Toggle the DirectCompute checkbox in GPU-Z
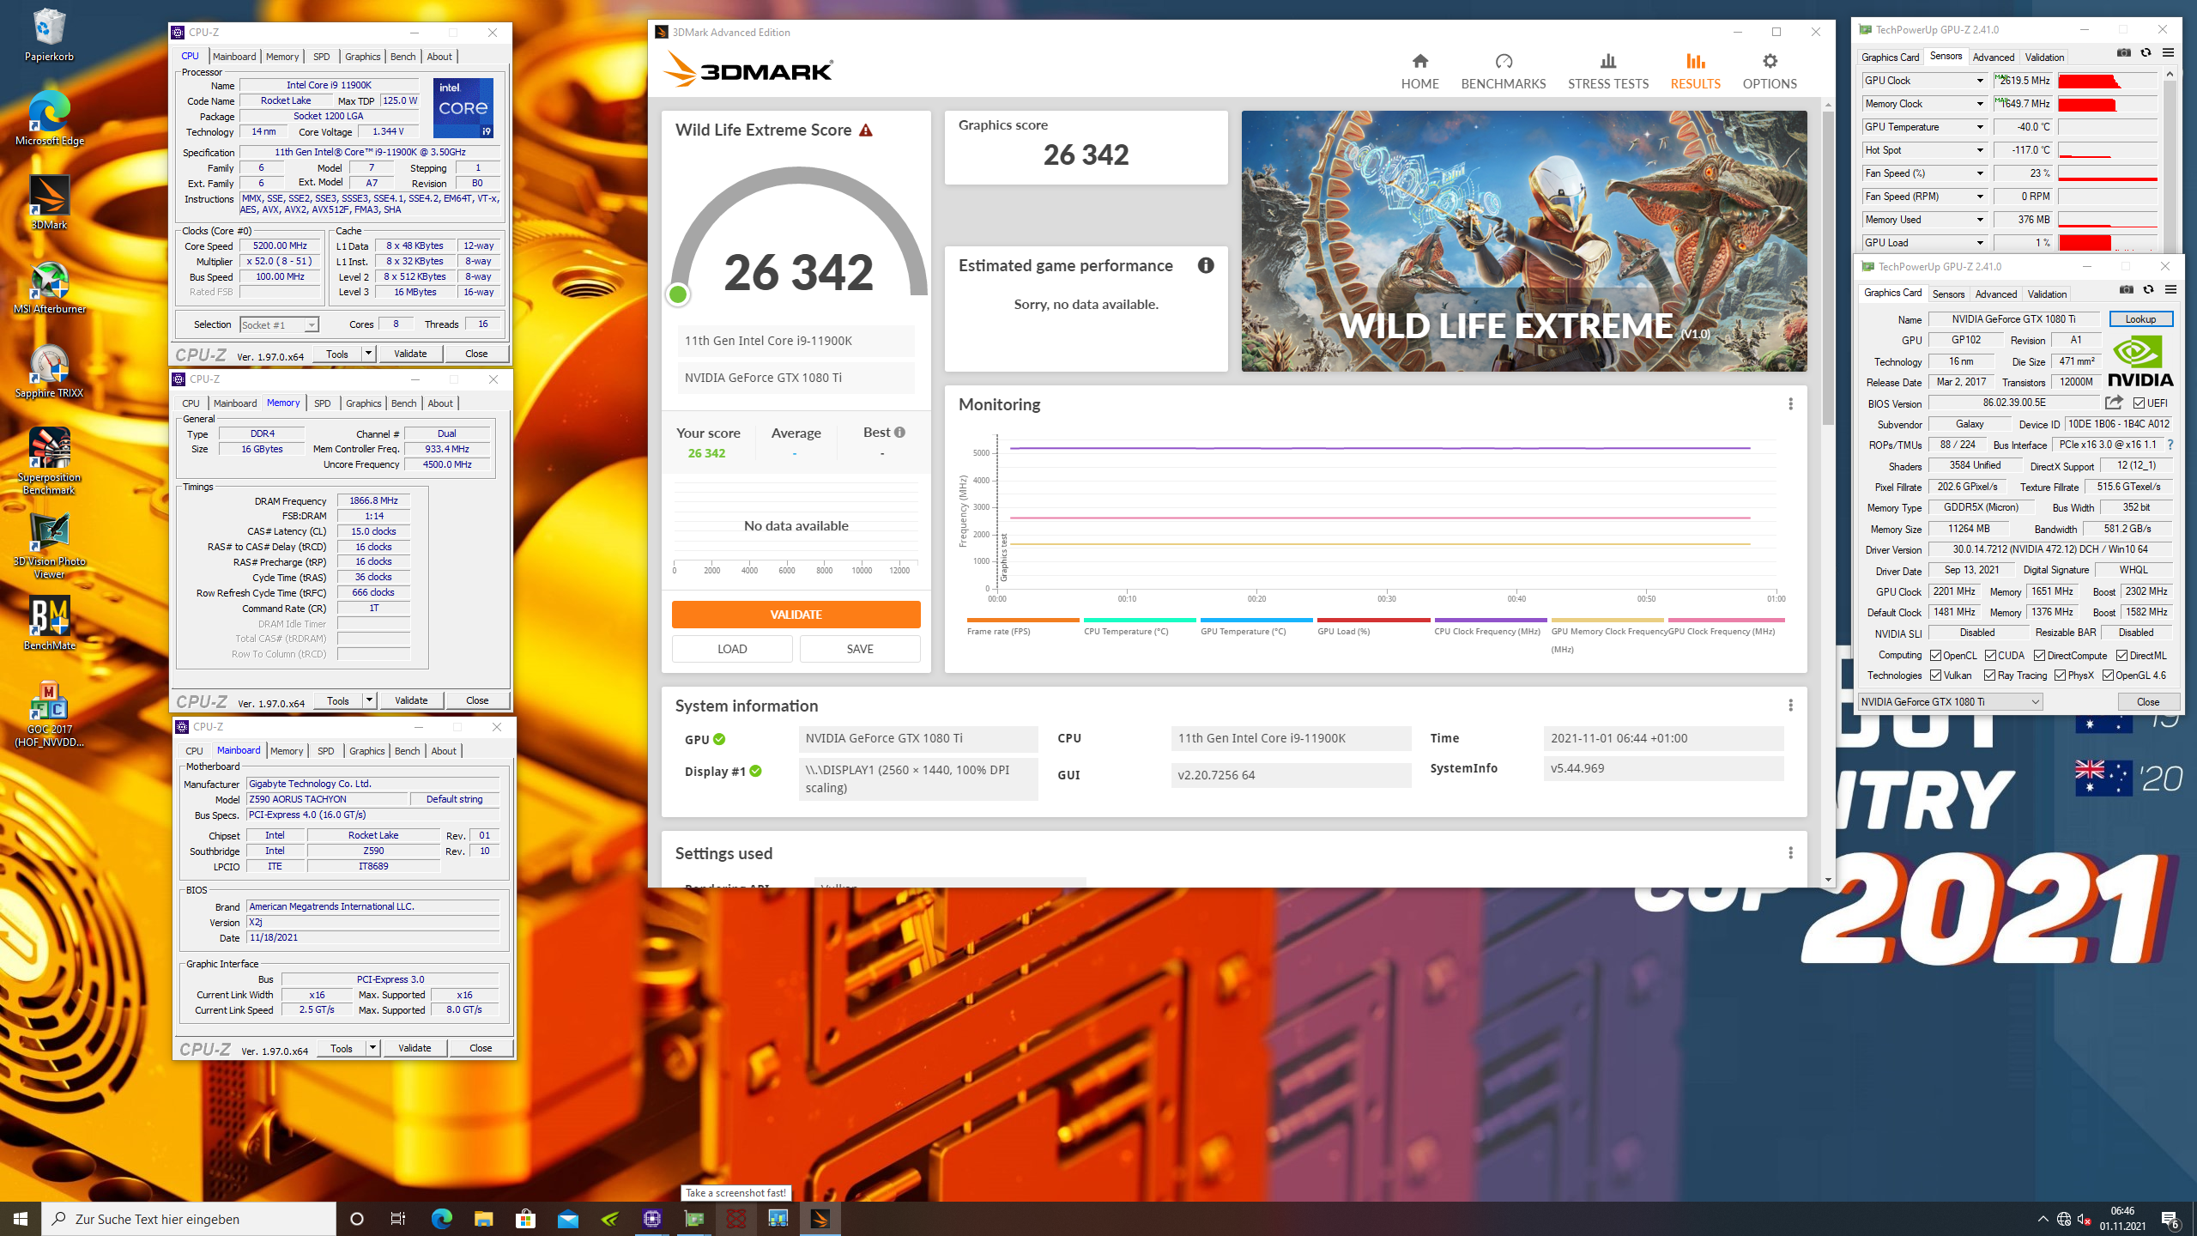 pos(2039,655)
